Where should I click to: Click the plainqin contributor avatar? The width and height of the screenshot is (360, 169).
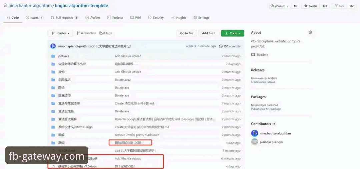click(x=255, y=142)
